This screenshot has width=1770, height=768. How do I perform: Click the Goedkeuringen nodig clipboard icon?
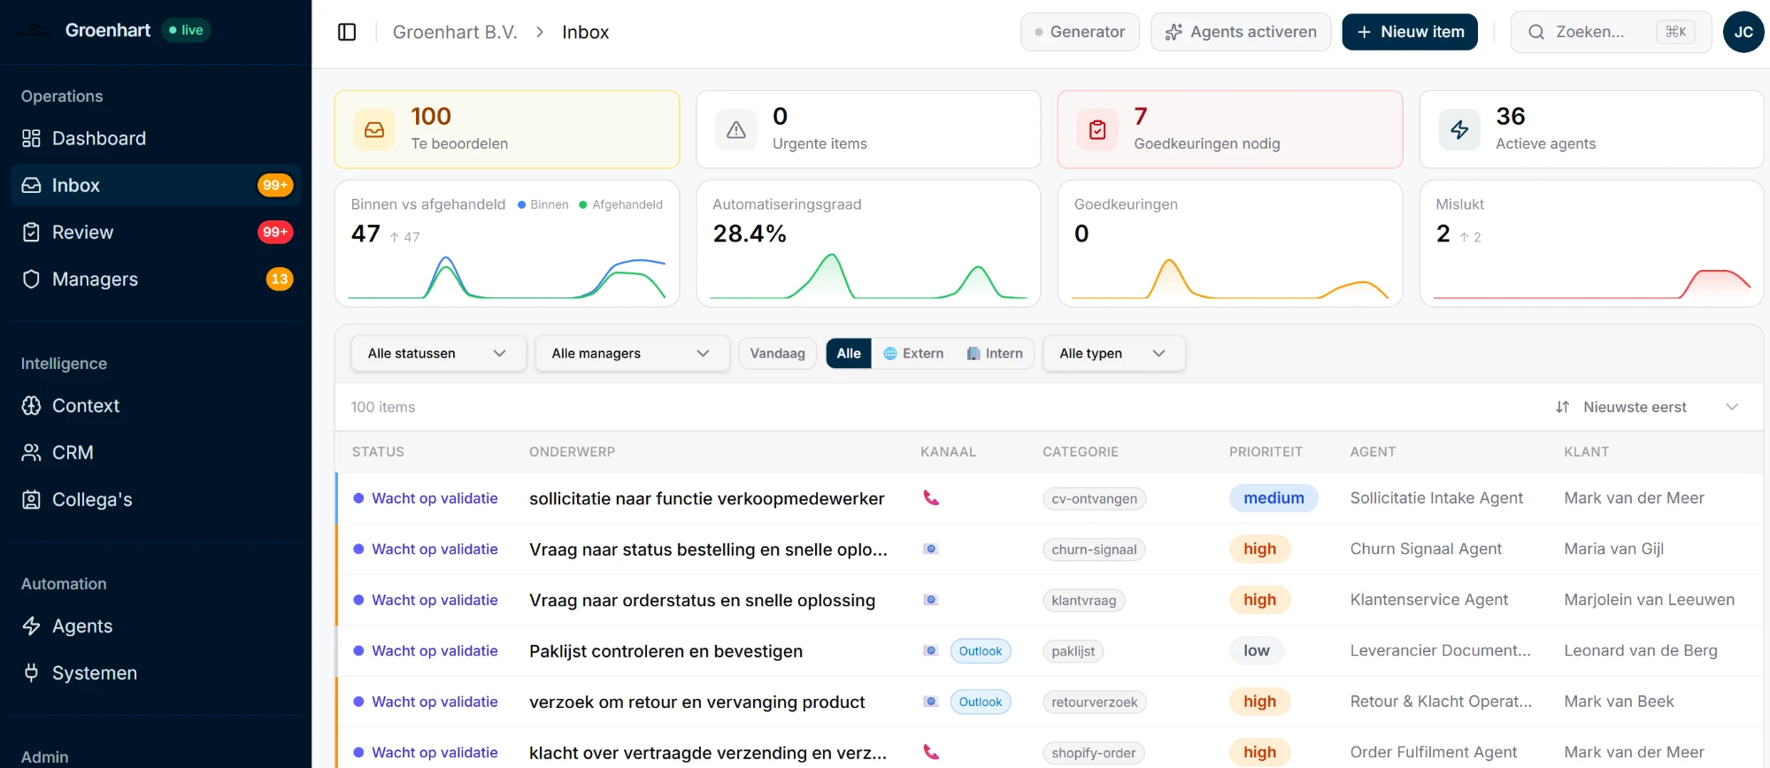(x=1097, y=129)
